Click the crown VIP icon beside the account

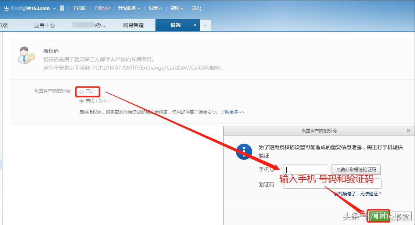[5, 8]
